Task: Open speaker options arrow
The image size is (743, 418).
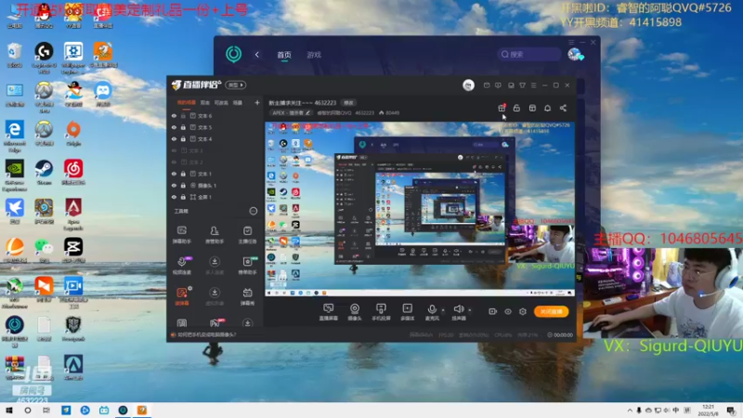Action: [x=470, y=310]
